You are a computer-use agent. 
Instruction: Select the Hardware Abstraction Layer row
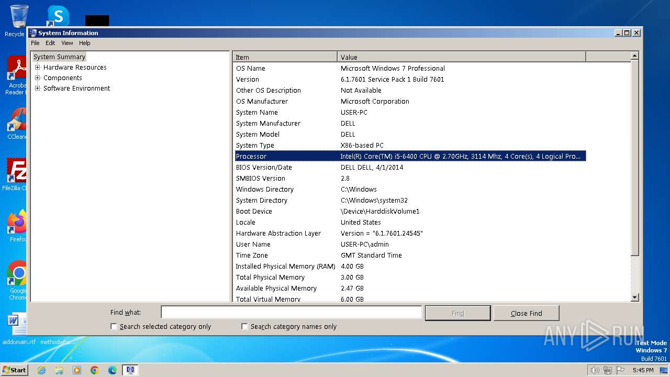(x=410, y=233)
